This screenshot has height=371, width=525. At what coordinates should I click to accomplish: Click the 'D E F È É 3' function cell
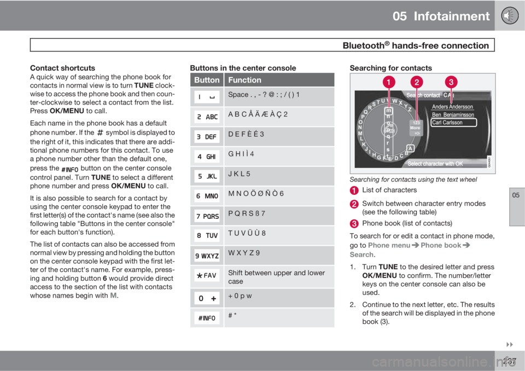tap(279, 137)
